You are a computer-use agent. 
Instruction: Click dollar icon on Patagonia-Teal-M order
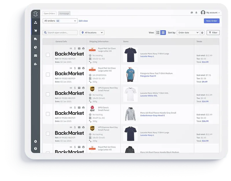[x=75, y=68]
